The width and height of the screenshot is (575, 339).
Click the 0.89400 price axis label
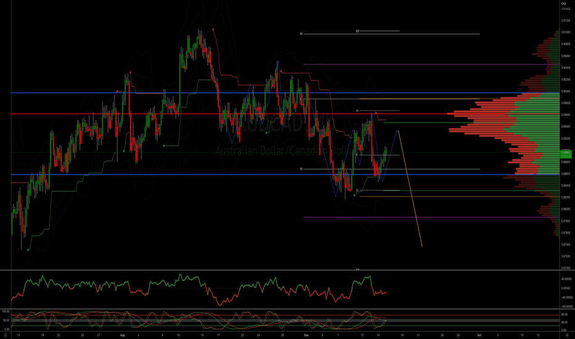[566, 126]
